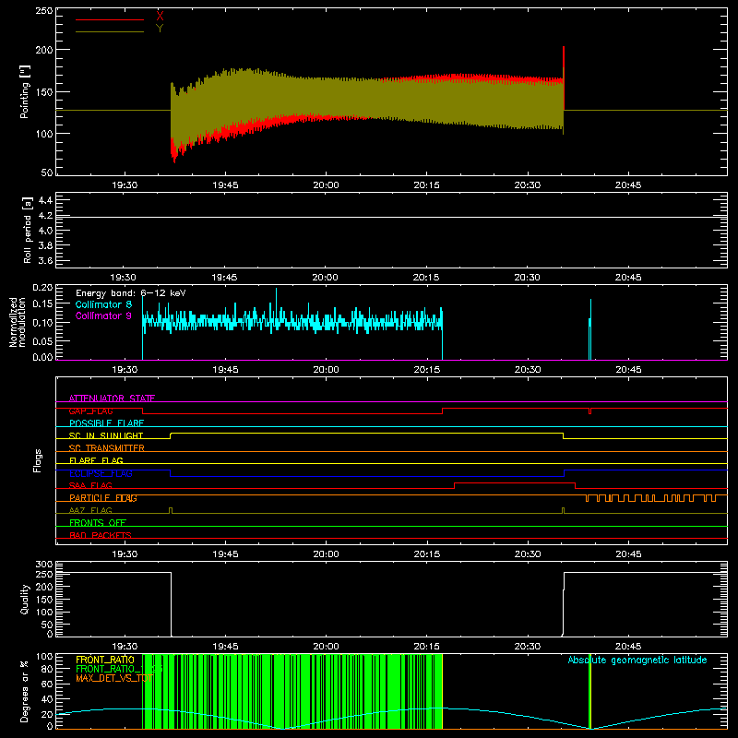This screenshot has height=738, width=738.
Task: Click '19:30' under the Pointing plot
Action: pyautogui.click(x=125, y=185)
